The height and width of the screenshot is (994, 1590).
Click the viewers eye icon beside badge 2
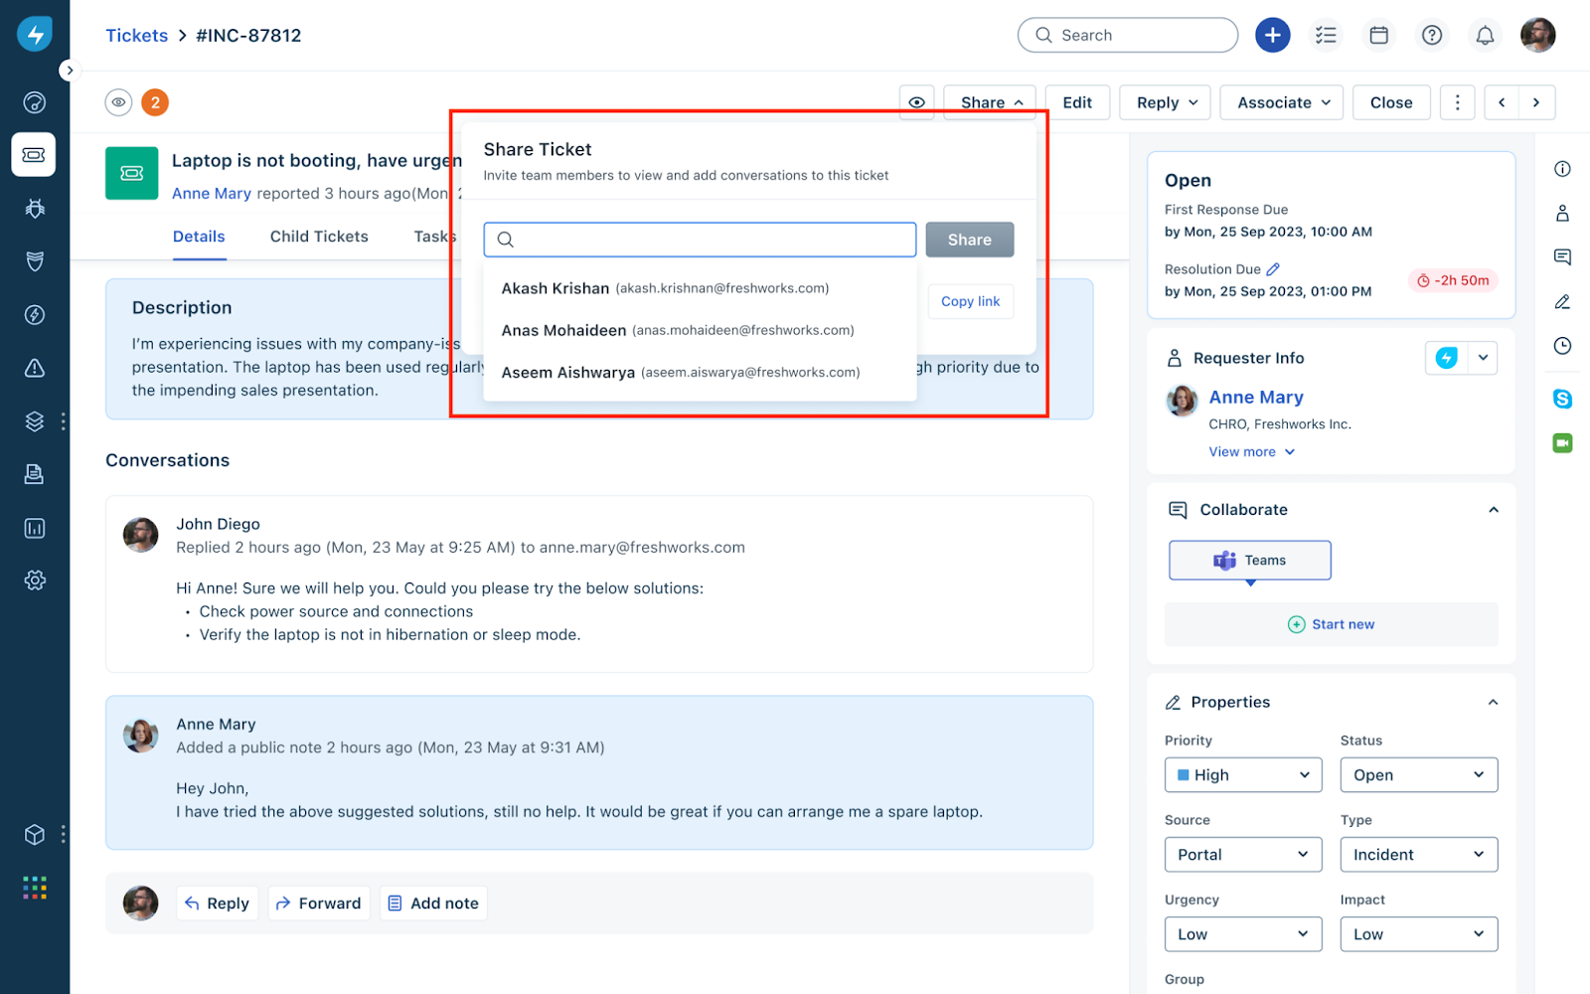click(x=118, y=102)
